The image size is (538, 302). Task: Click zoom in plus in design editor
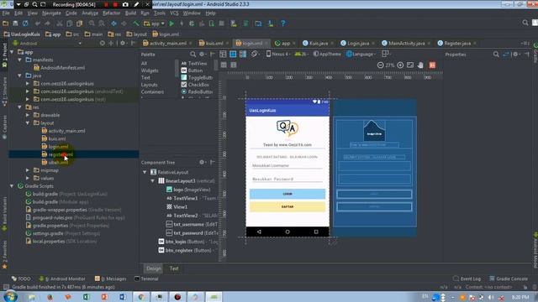coord(400,65)
